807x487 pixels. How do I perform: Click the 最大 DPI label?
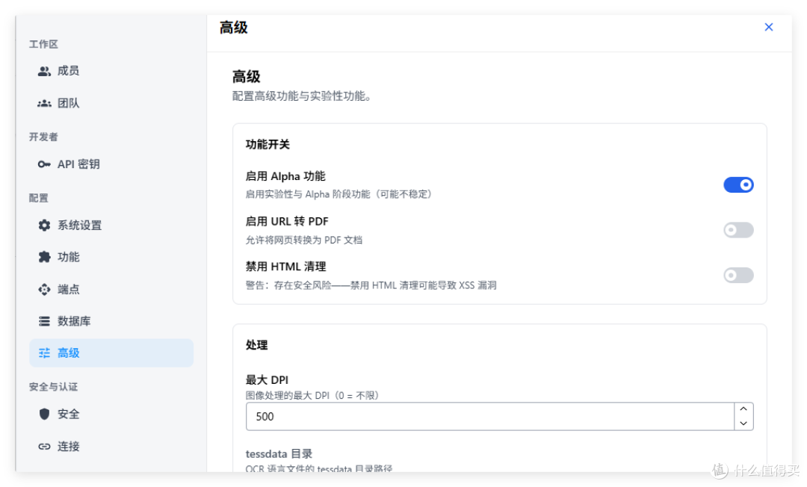pyautogui.click(x=267, y=380)
